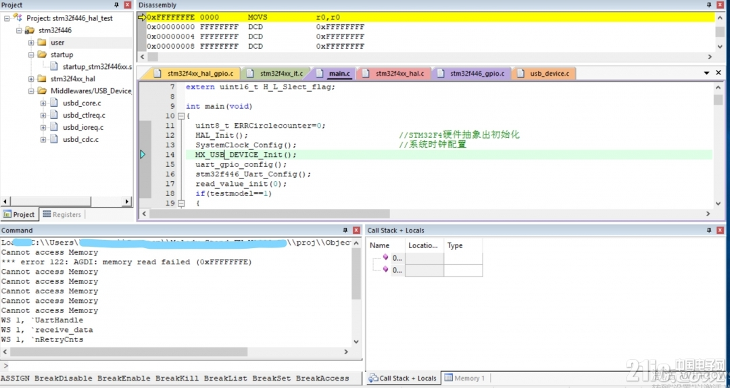Click the error 122 AGDI message line
This screenshot has width=730, height=388.
coord(126,262)
